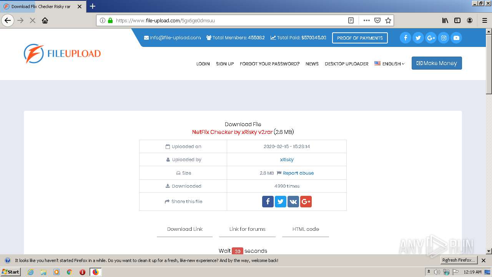This screenshot has height=277, width=492.
Task: Open the Firefox account icon
Action: 470,20
